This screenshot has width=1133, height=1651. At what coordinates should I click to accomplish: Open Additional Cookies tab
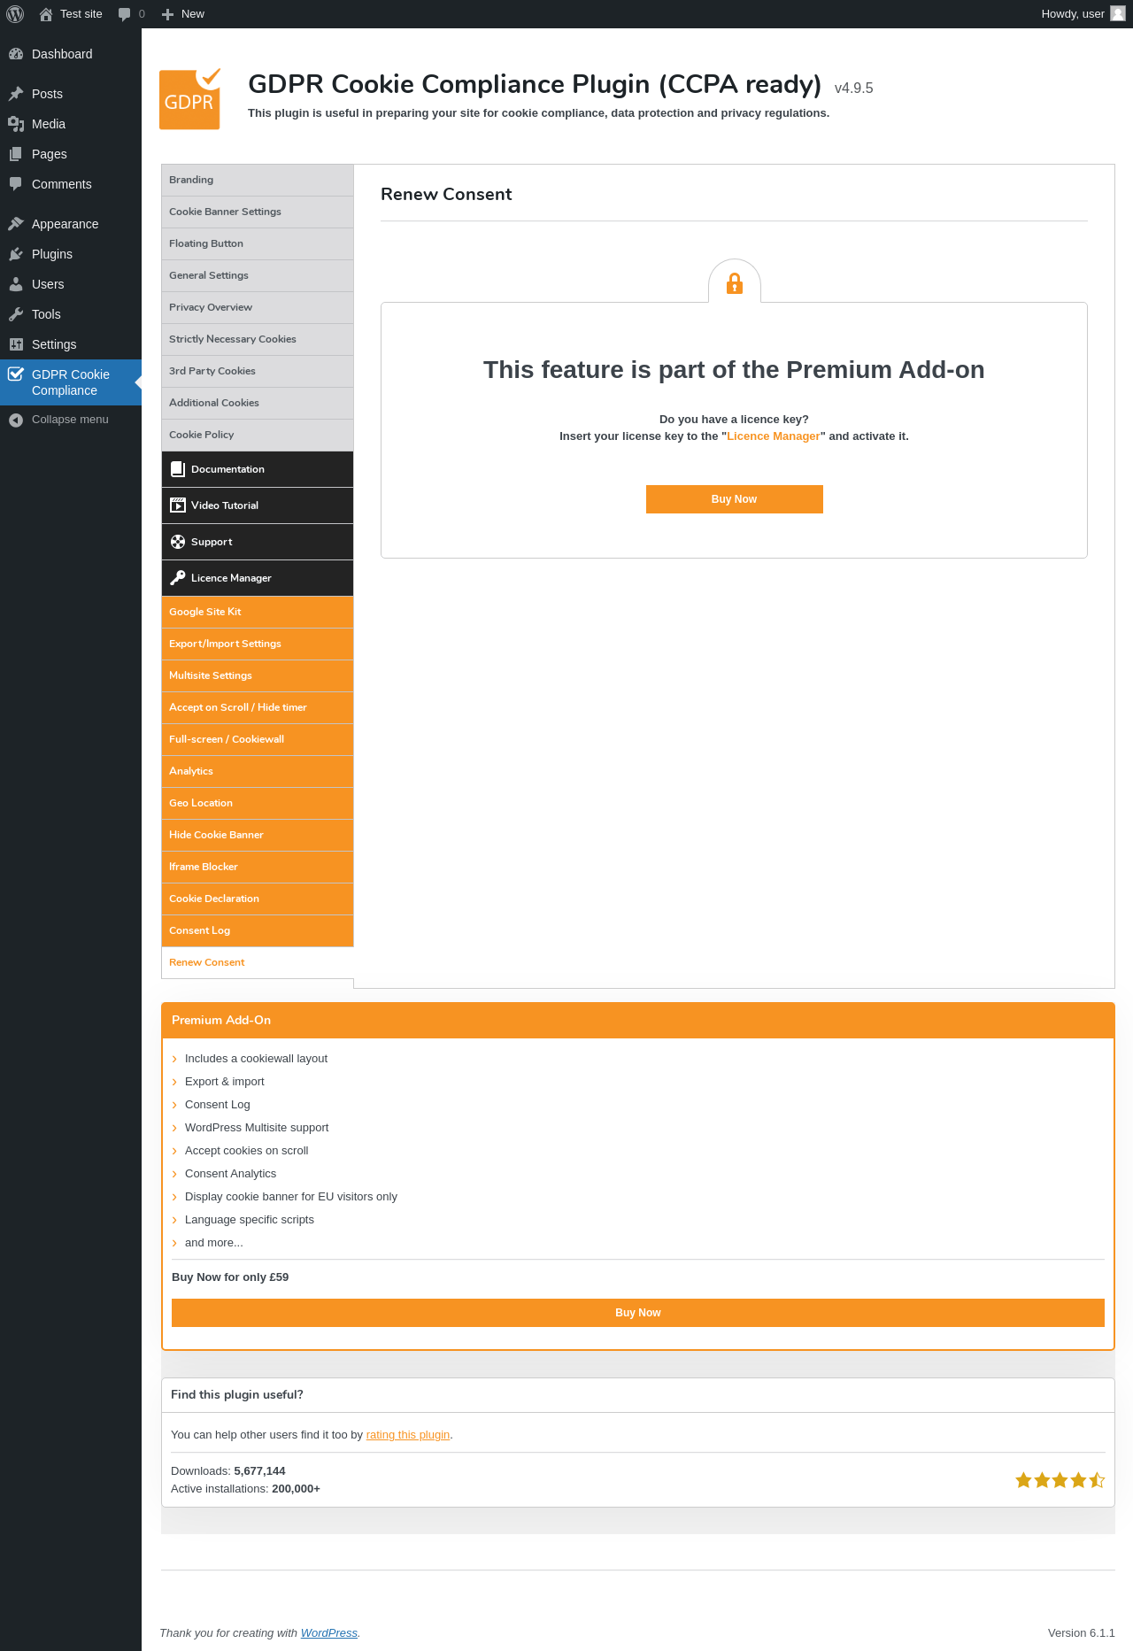click(x=258, y=403)
